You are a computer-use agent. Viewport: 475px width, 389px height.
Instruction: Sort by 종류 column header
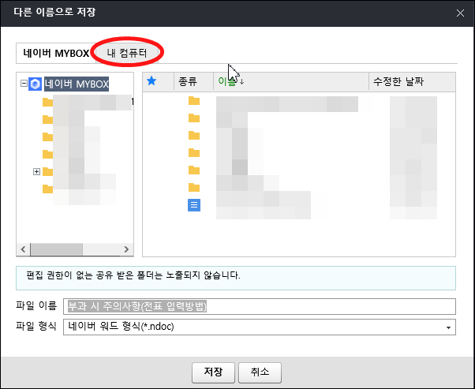193,81
